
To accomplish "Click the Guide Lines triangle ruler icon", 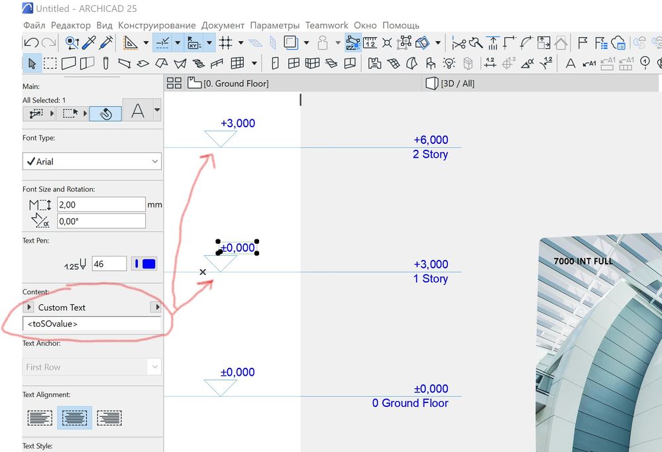I will pyautogui.click(x=131, y=42).
